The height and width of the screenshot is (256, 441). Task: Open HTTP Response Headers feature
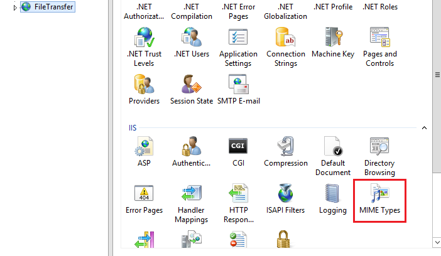pos(239,203)
